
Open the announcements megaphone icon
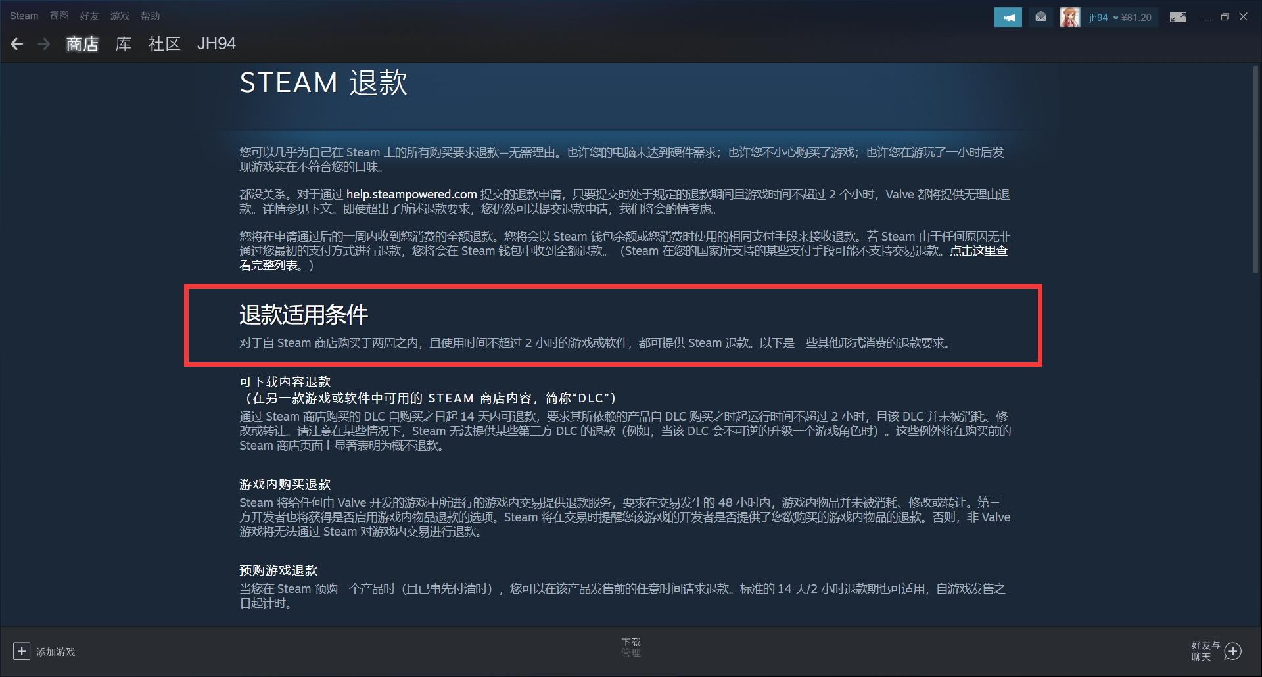(1008, 16)
